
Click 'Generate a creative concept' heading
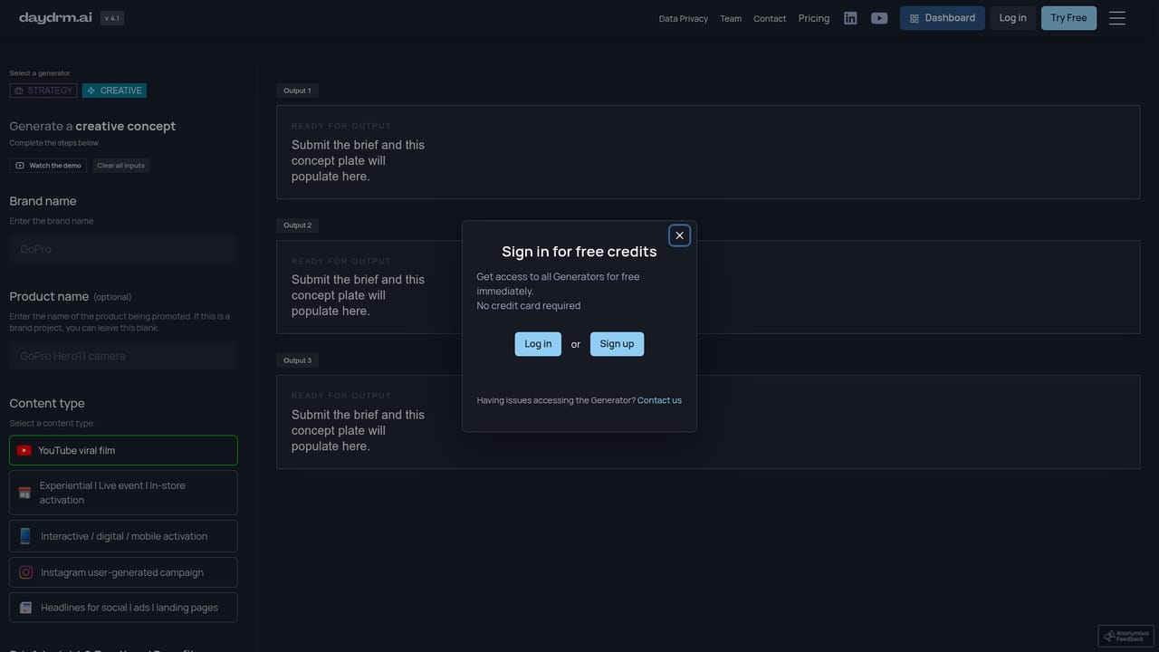click(x=92, y=126)
